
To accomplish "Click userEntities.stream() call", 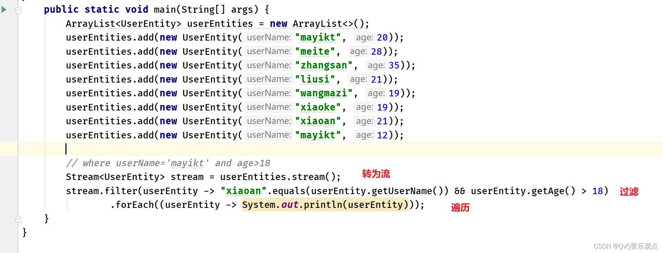I will coord(278,177).
